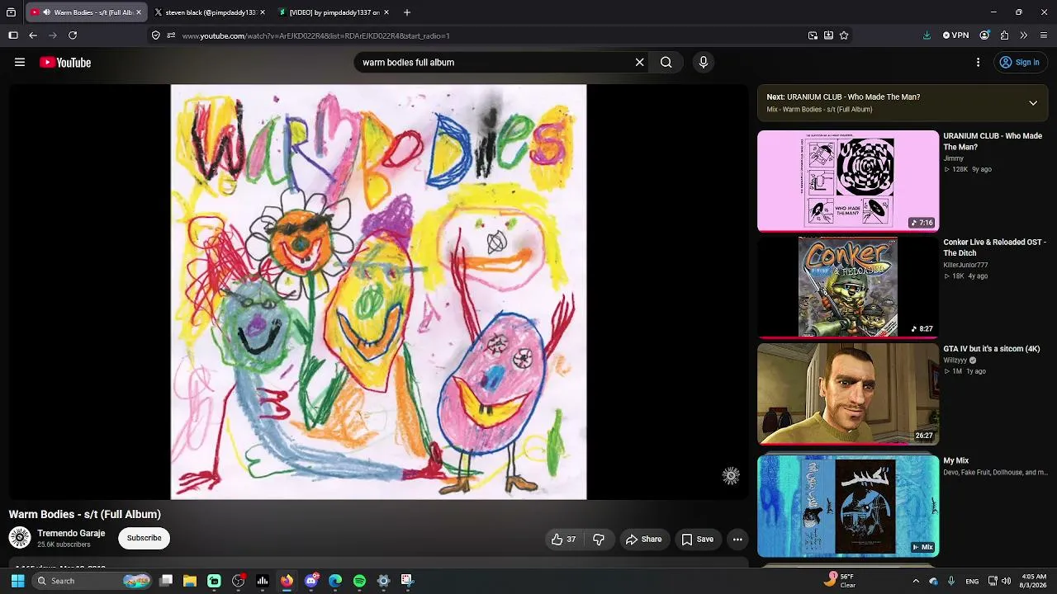This screenshot has height=594, width=1057.
Task: Open the Windows Start menu
Action: (17, 581)
